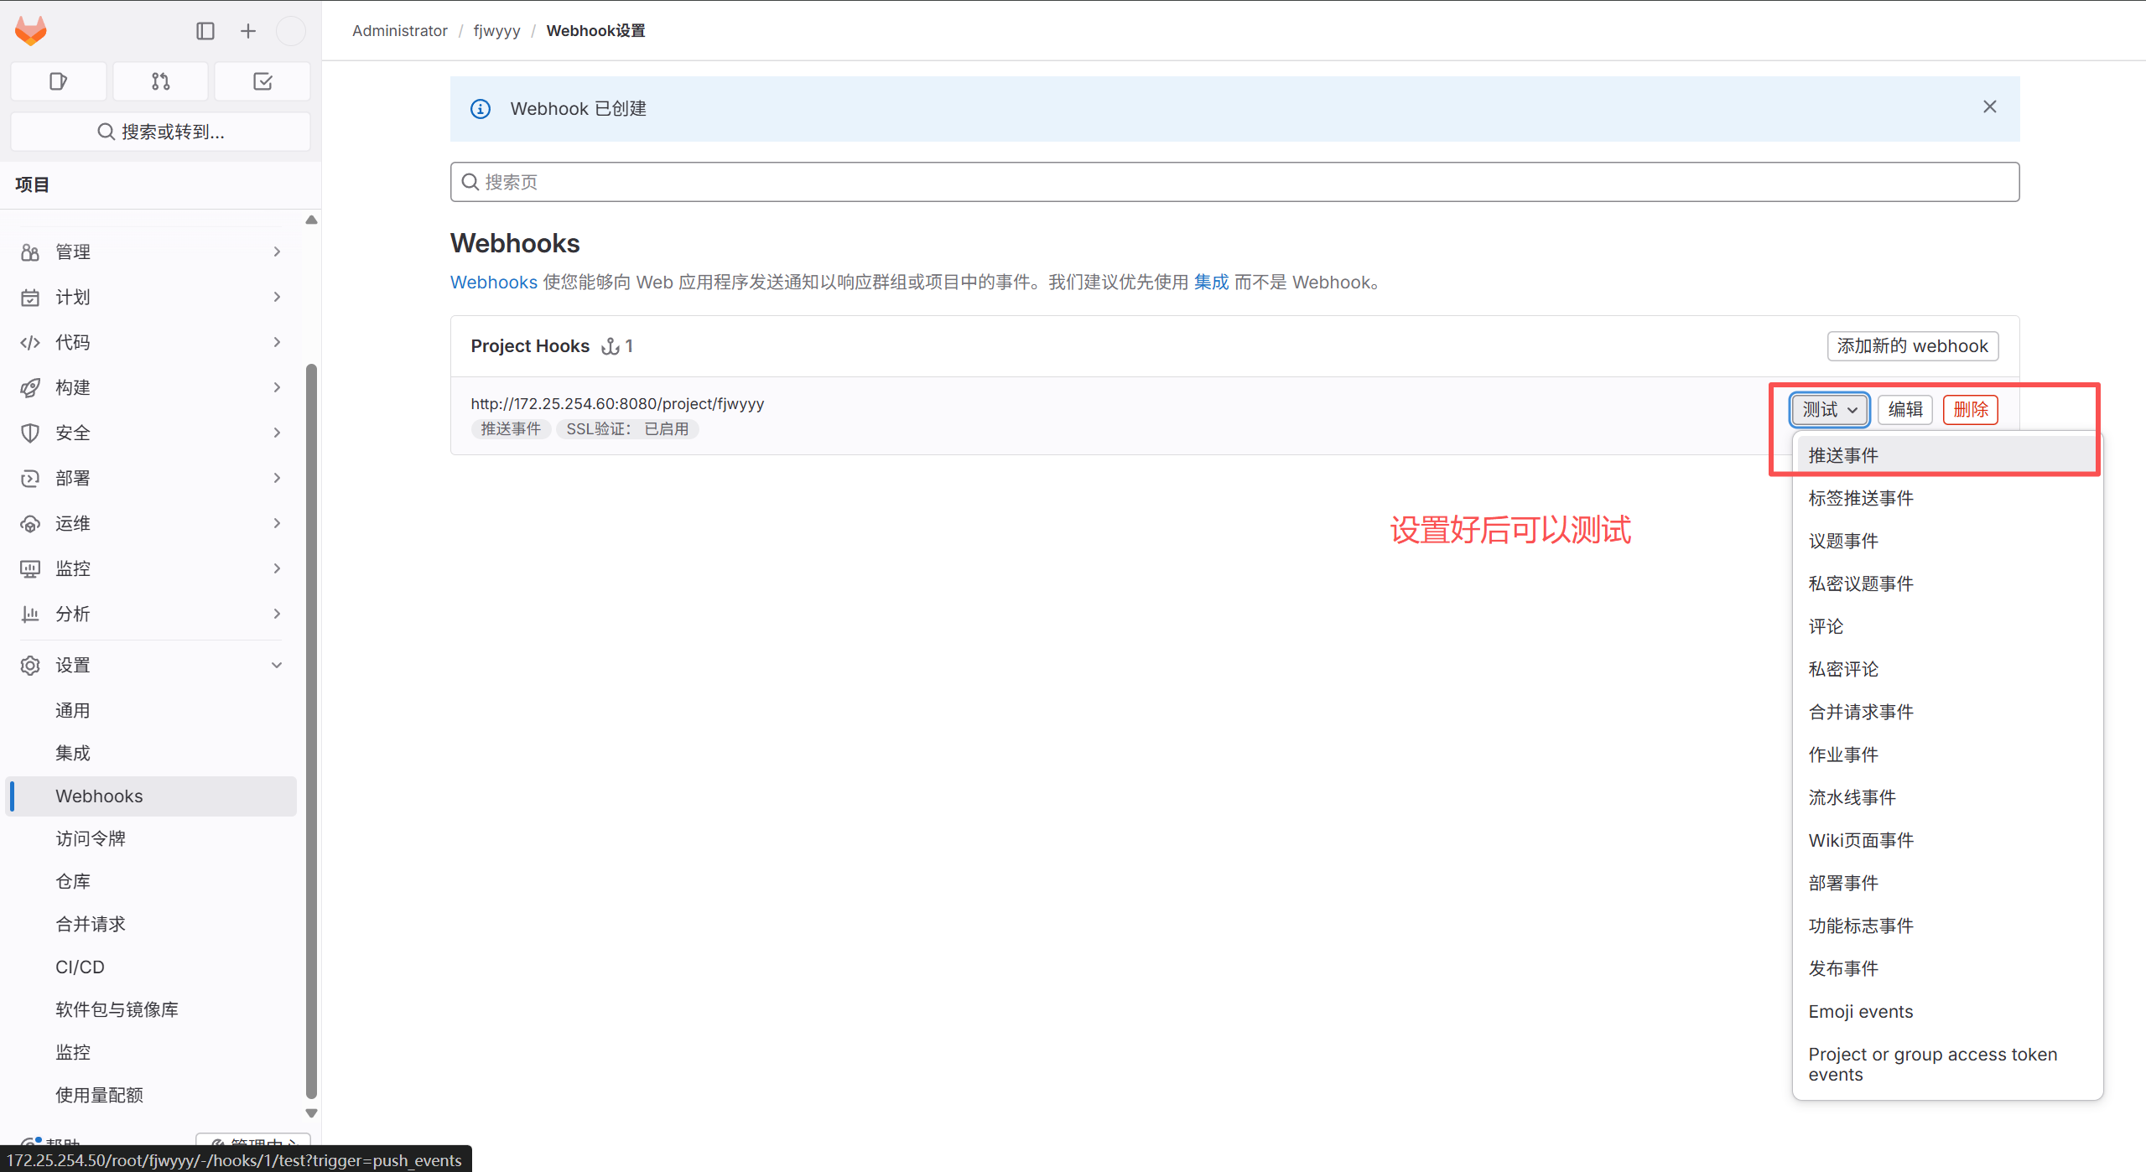Click the GitLab fox logo
Viewport: 2146px width, 1172px height.
click(x=31, y=31)
